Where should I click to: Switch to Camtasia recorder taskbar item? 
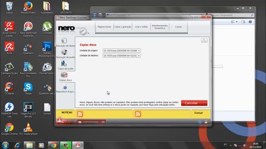coord(66,145)
